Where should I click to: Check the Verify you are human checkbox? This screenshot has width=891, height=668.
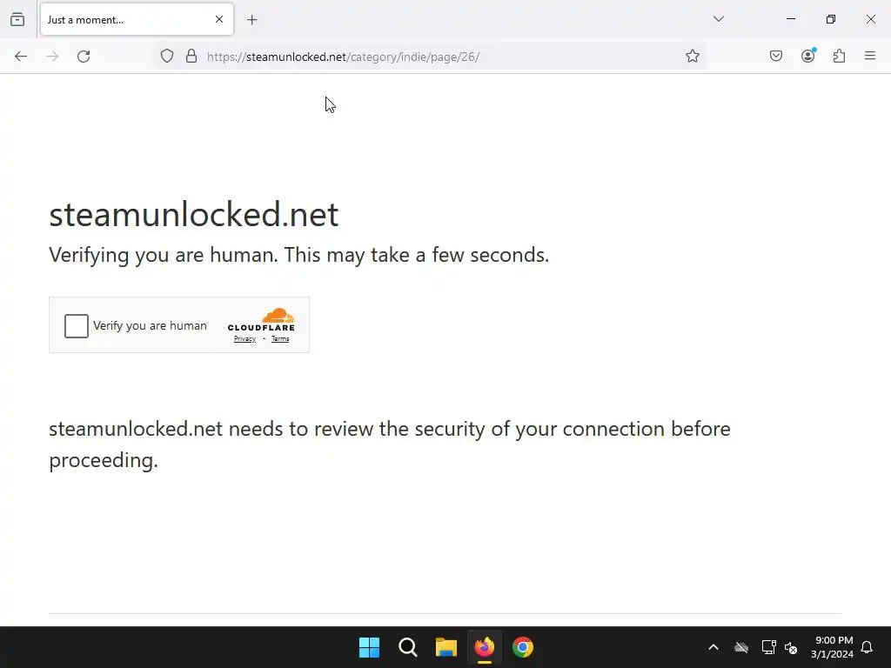tap(77, 326)
